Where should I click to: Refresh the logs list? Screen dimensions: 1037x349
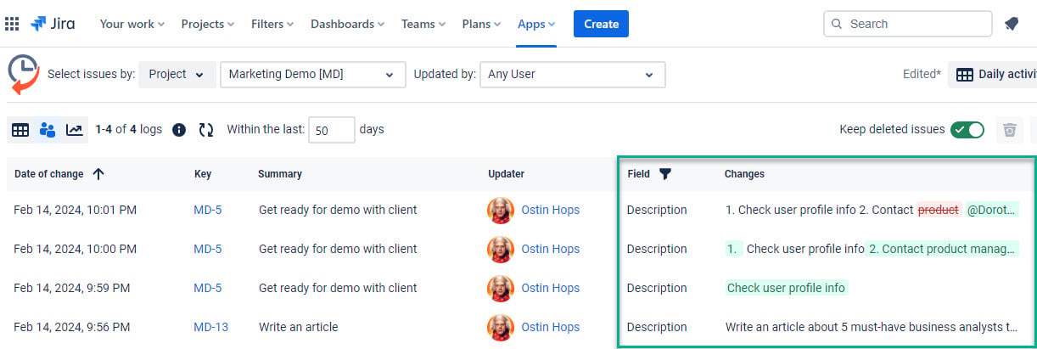pos(206,130)
